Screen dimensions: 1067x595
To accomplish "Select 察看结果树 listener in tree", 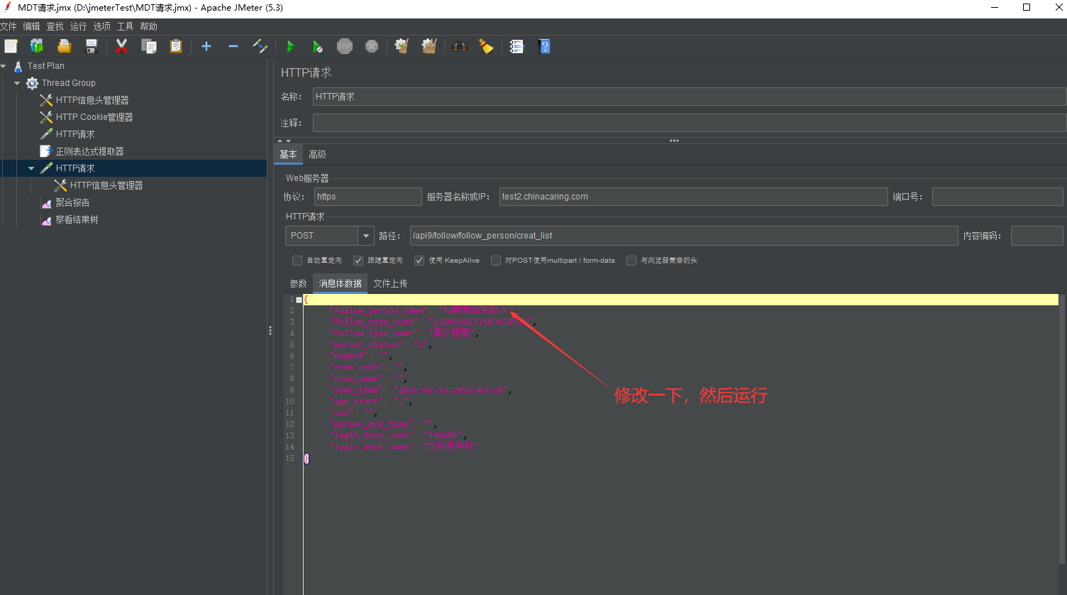I will tap(77, 219).
